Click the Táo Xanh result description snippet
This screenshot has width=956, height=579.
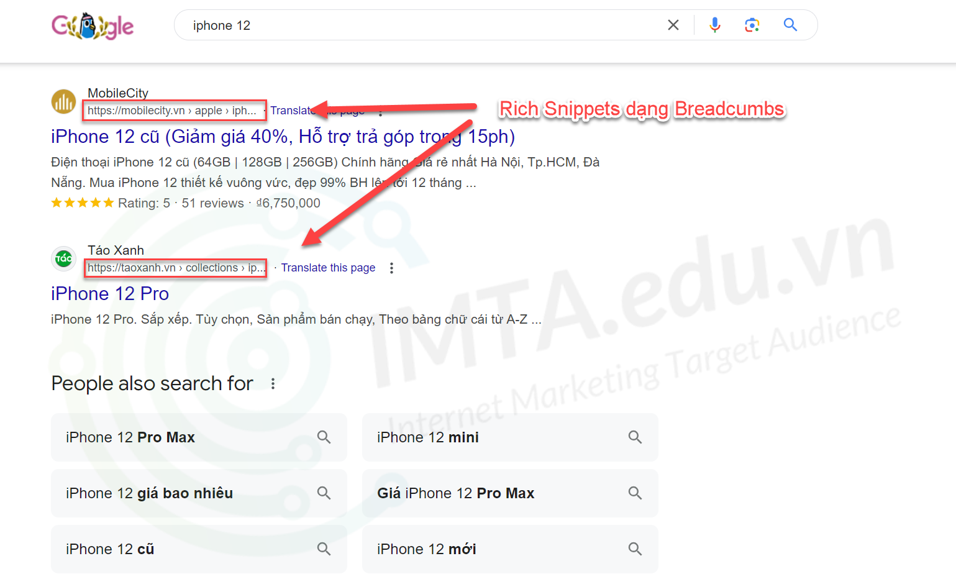coord(296,319)
